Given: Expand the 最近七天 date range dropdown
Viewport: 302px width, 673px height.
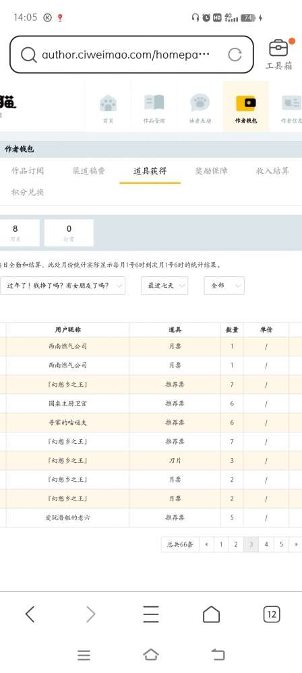Looking at the screenshot, I should [x=164, y=286].
